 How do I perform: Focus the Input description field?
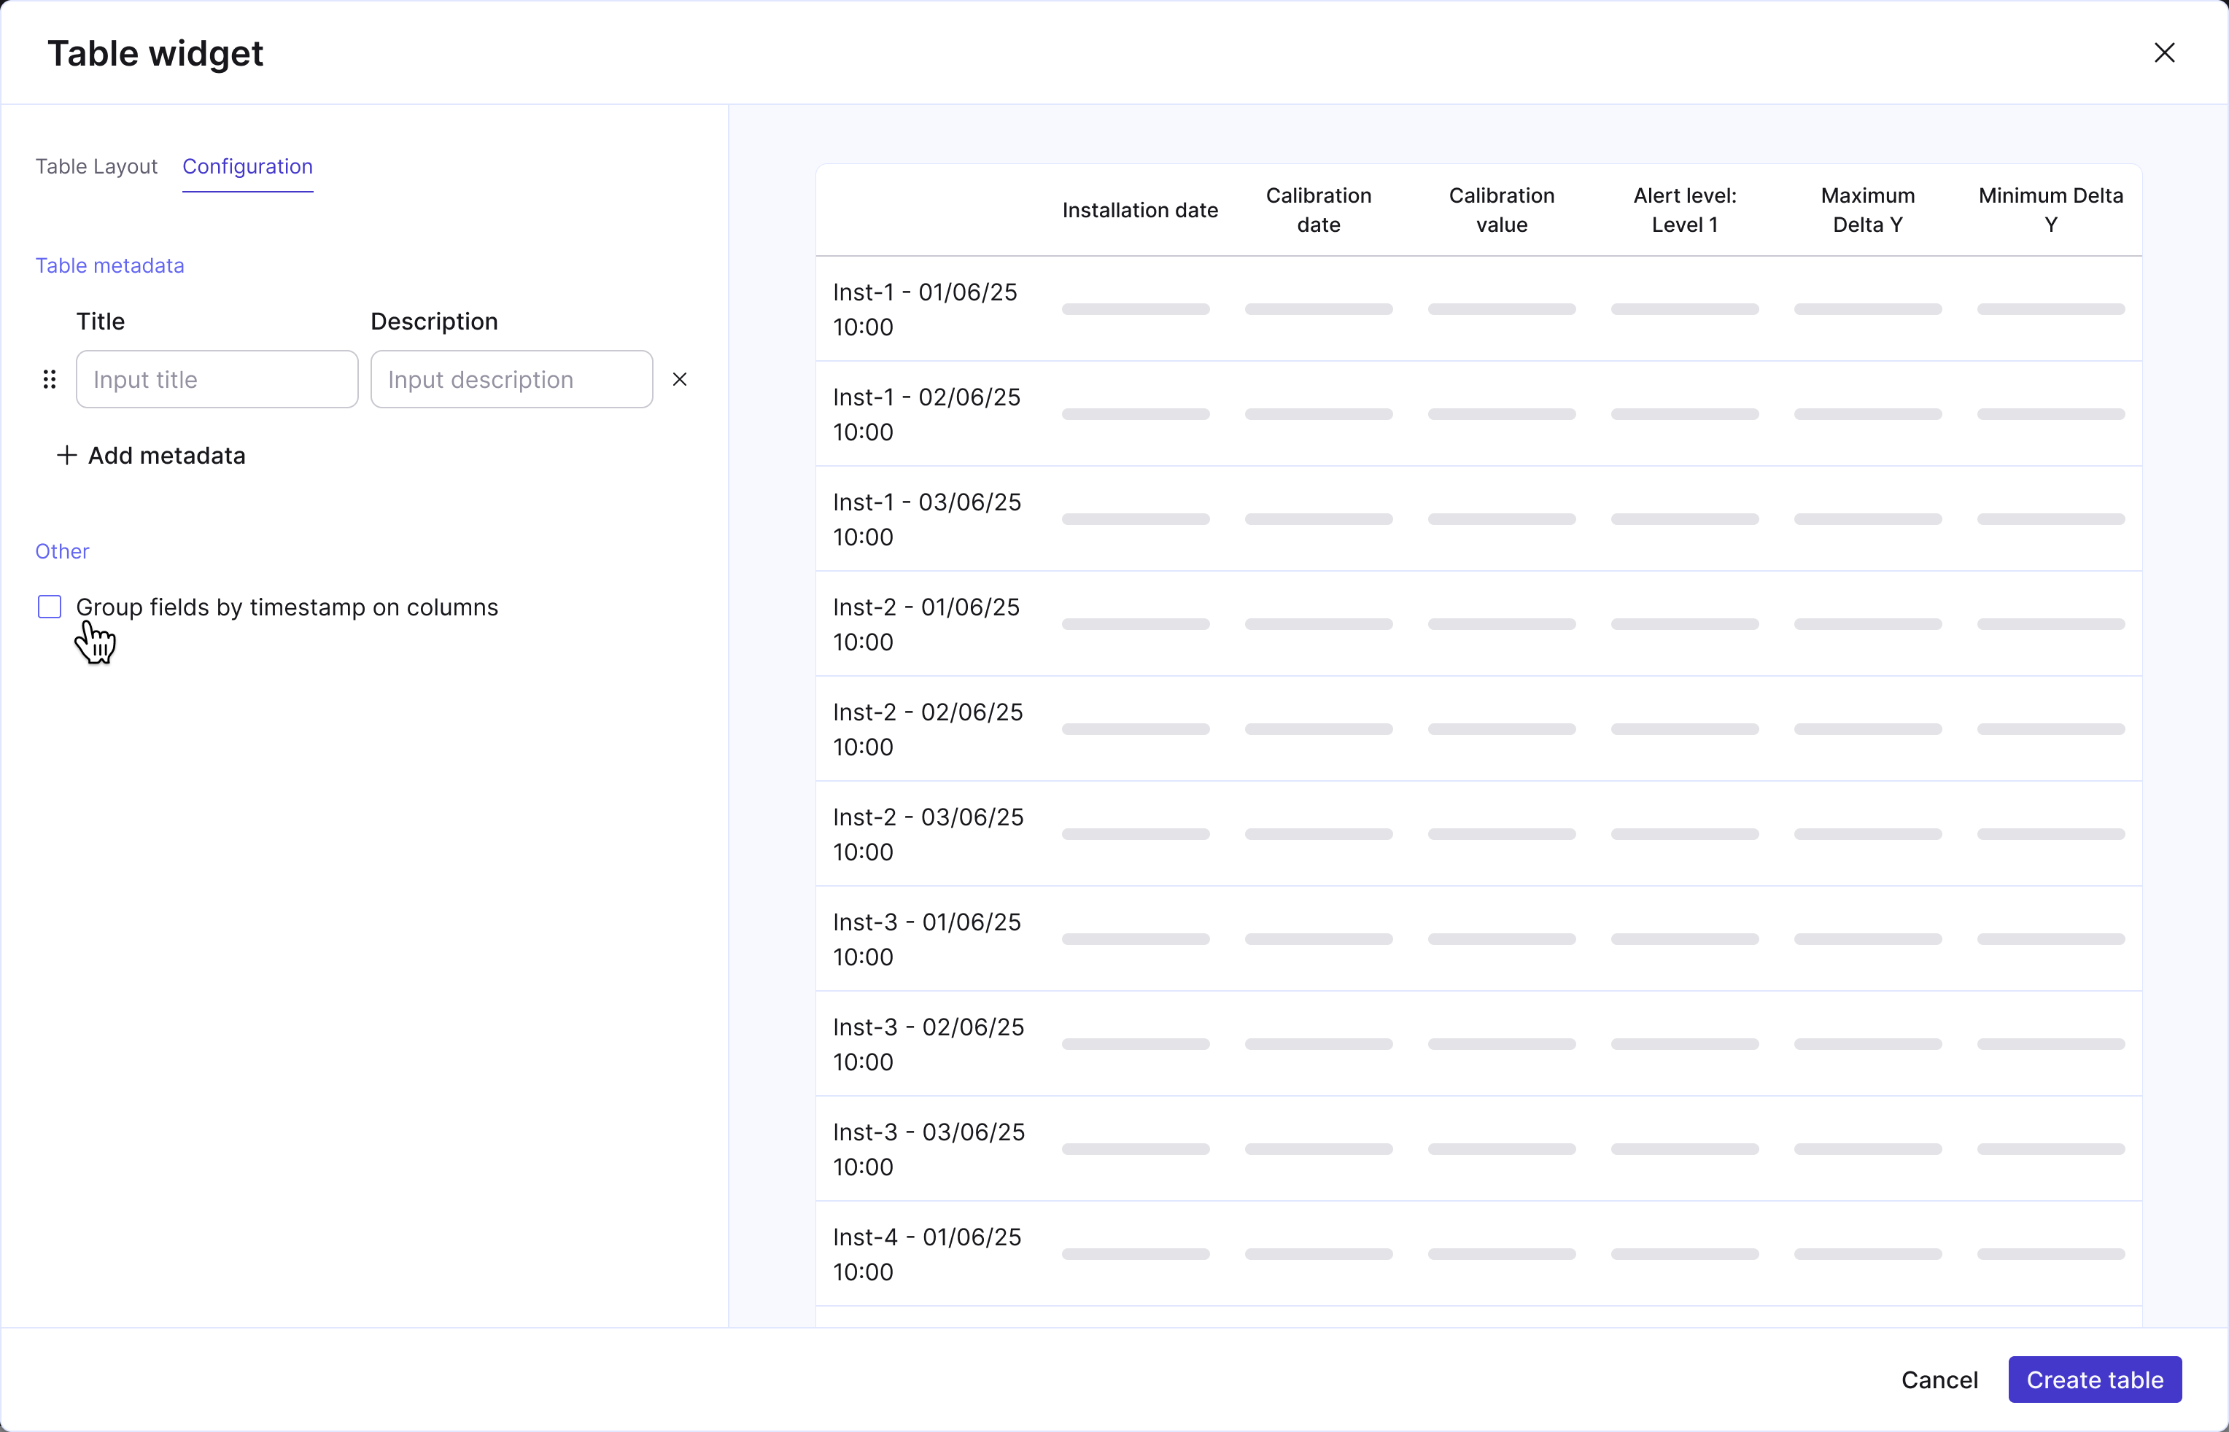511,379
